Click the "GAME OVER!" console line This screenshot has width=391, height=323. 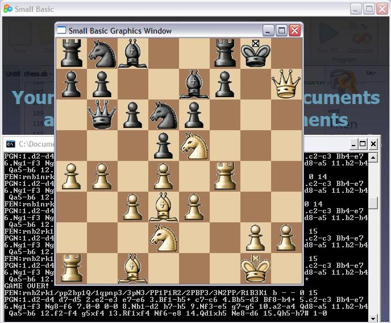pyautogui.click(x=27, y=285)
